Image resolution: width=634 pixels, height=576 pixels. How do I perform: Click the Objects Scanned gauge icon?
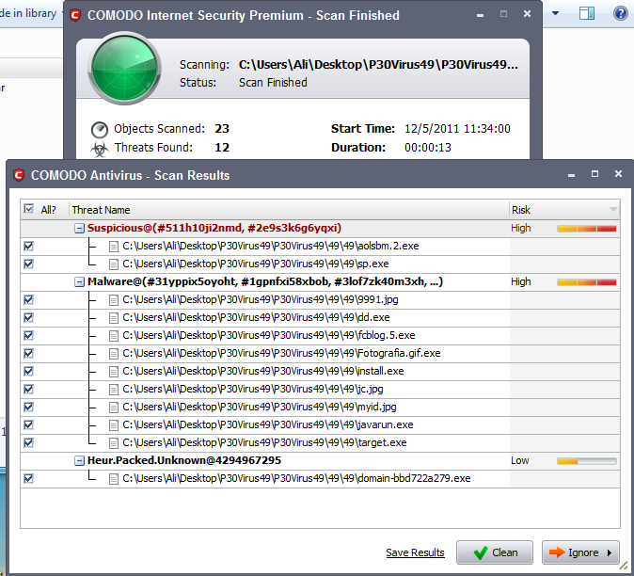click(x=100, y=130)
